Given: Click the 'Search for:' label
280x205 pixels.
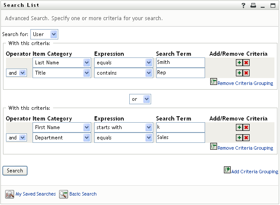Looking at the screenshot, I should point(15,34).
